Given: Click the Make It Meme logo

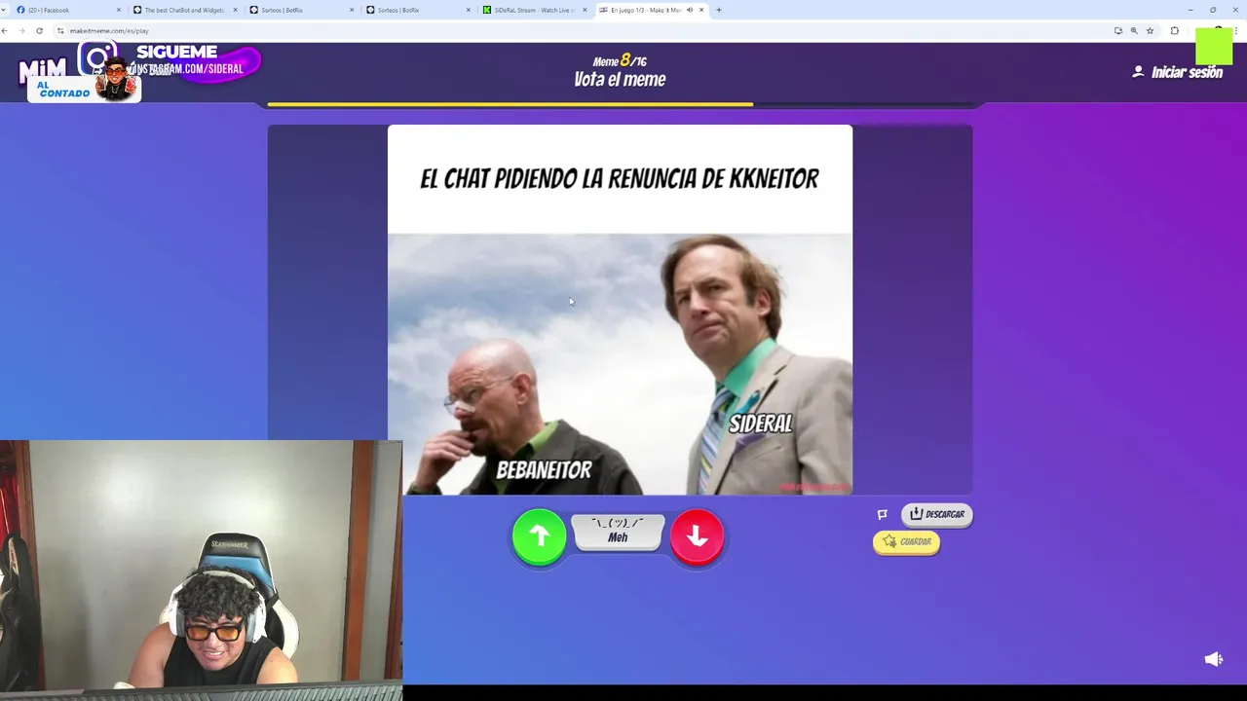Looking at the screenshot, I should click(x=42, y=70).
